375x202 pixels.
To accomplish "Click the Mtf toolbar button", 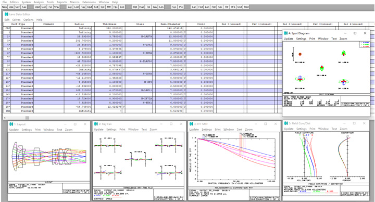I will [x=109, y=7].
